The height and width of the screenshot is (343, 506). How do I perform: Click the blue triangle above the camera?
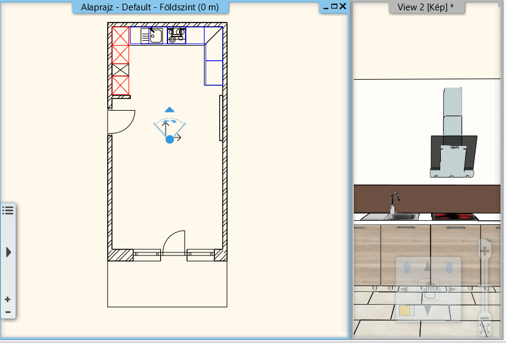pyautogui.click(x=169, y=110)
